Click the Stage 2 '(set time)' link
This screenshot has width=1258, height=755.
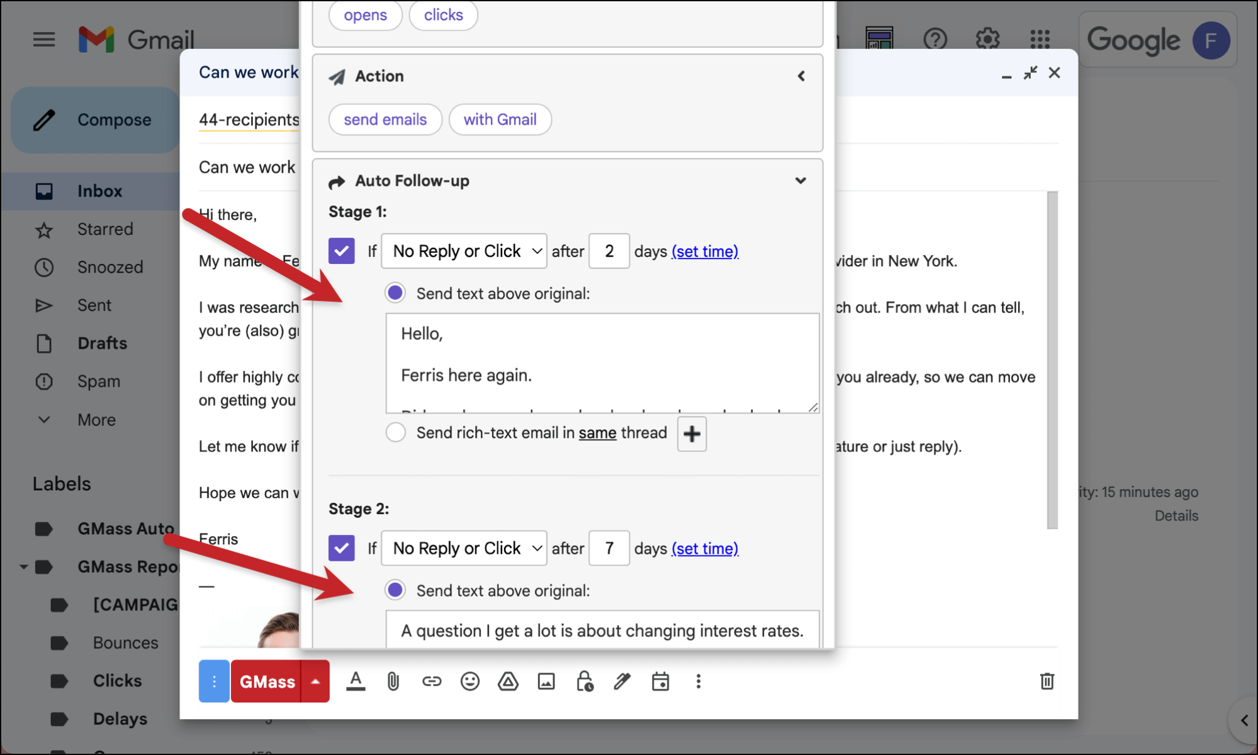coord(705,549)
